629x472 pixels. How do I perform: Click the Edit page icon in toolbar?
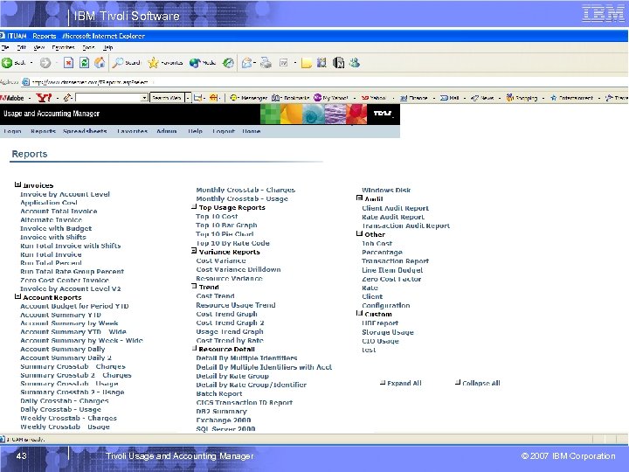(x=284, y=63)
